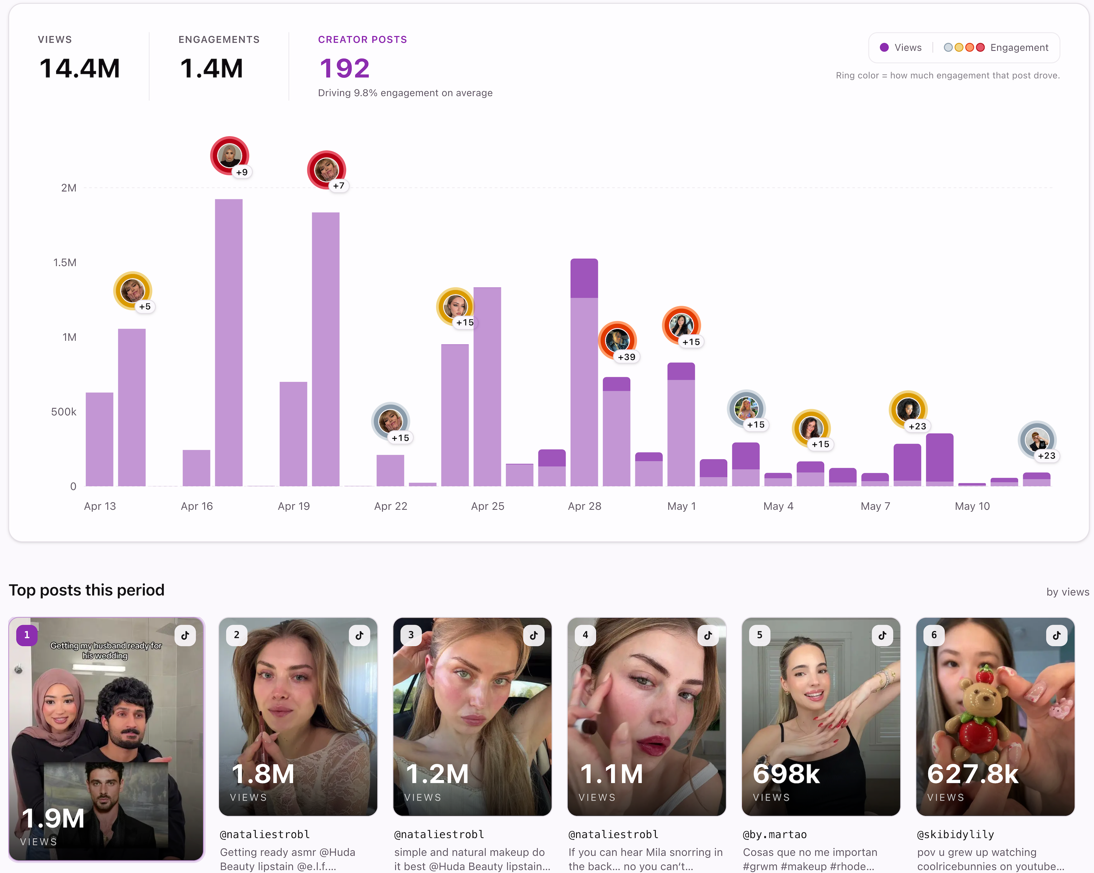Click @nataliestrobl under the 1.8M post
This screenshot has height=873, width=1094.
pyautogui.click(x=265, y=834)
